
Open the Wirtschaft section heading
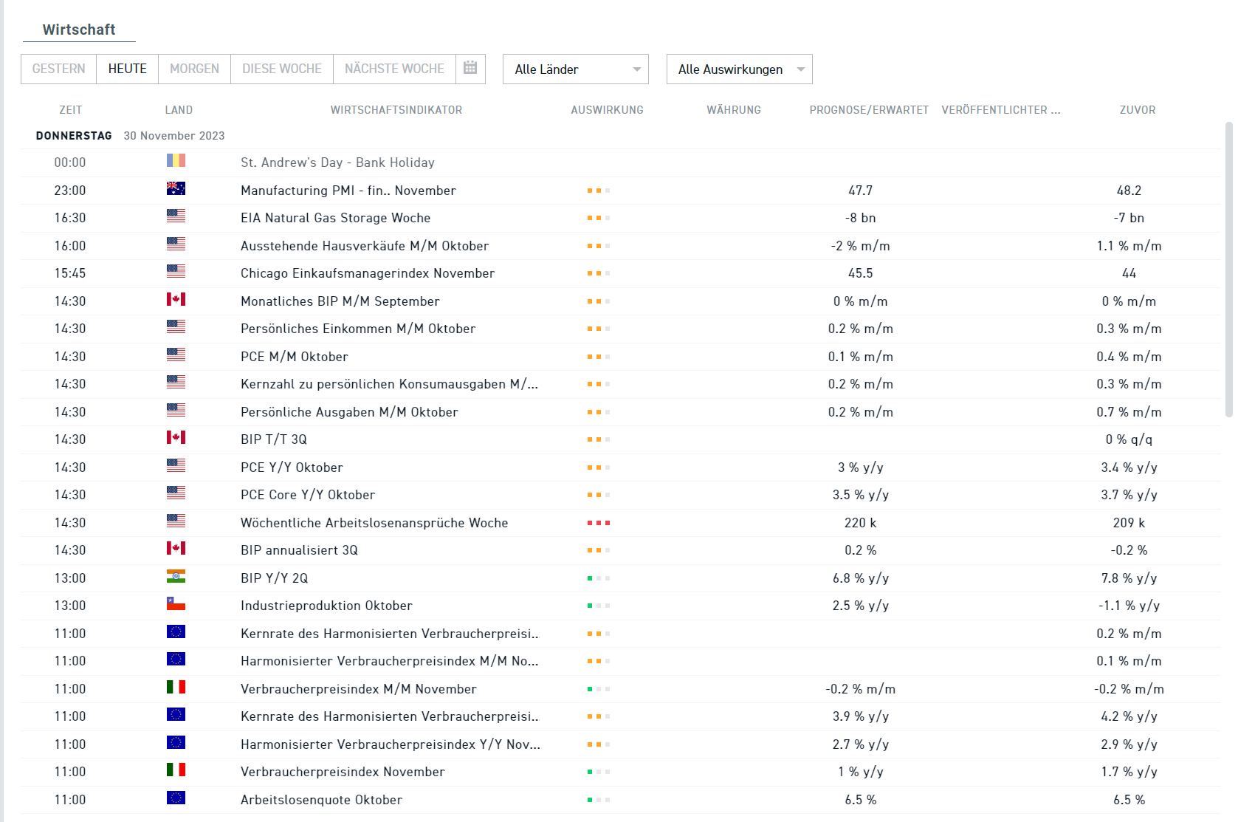[x=79, y=30]
